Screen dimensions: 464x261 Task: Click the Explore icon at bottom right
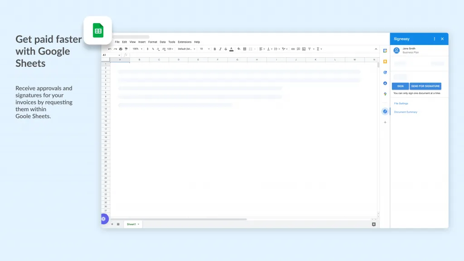click(374, 224)
